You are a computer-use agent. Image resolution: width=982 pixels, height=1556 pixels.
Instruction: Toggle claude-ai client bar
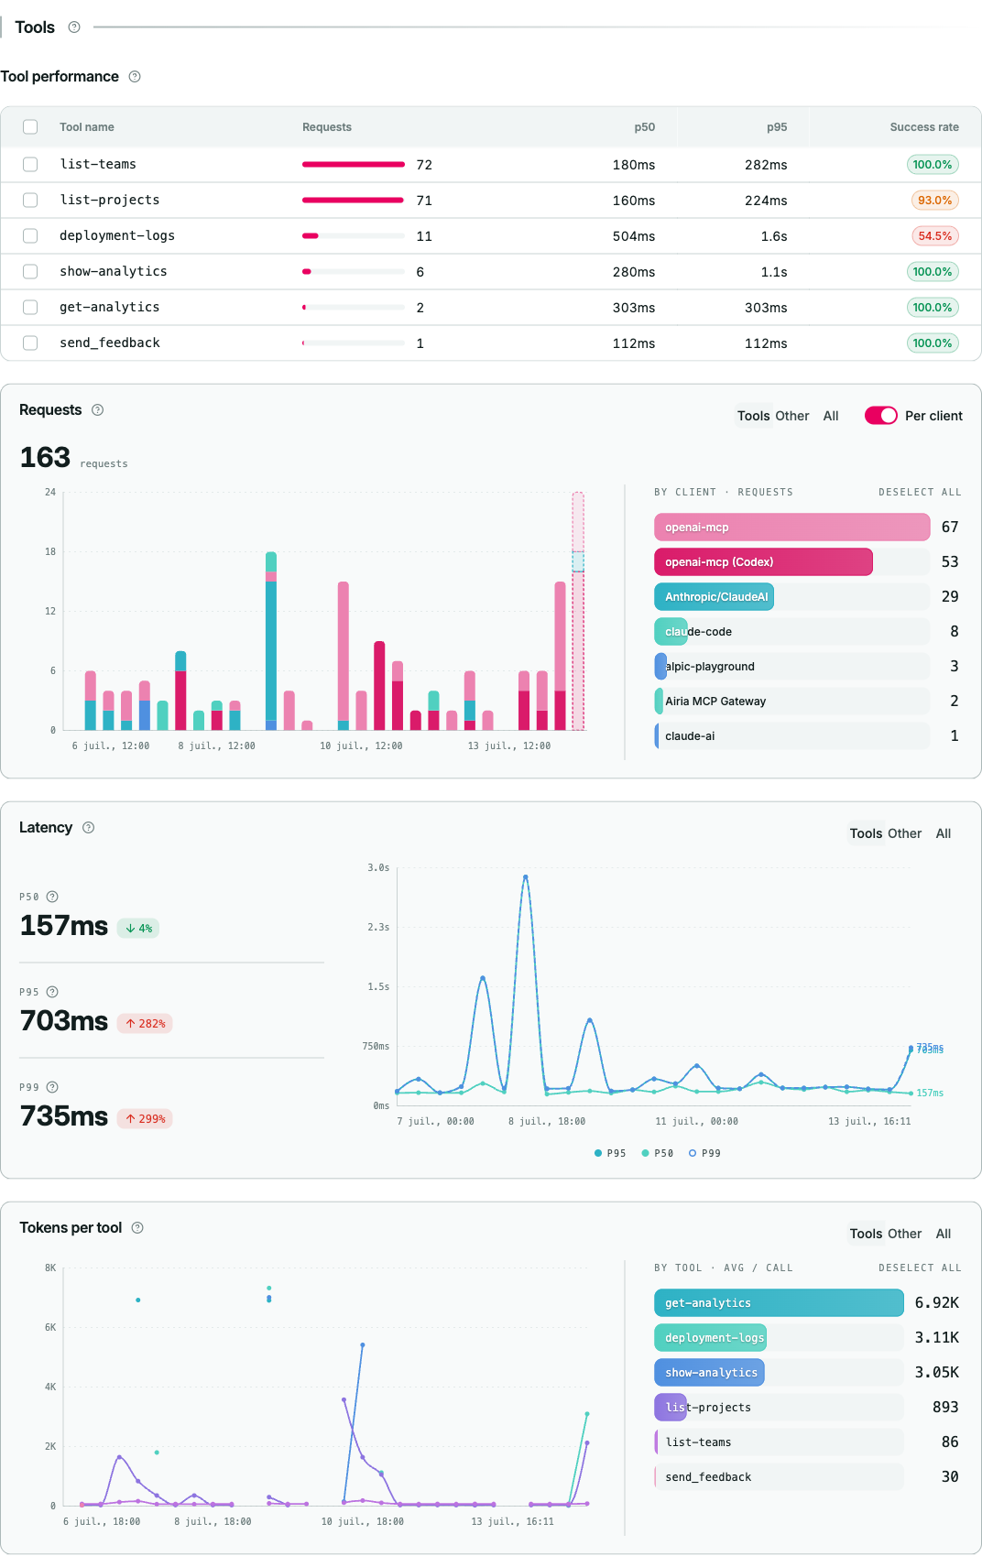click(x=792, y=736)
